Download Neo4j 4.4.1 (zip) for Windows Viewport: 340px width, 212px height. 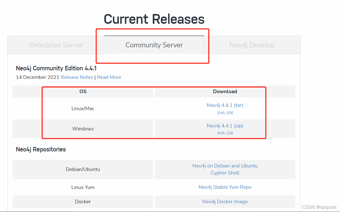[225, 126]
